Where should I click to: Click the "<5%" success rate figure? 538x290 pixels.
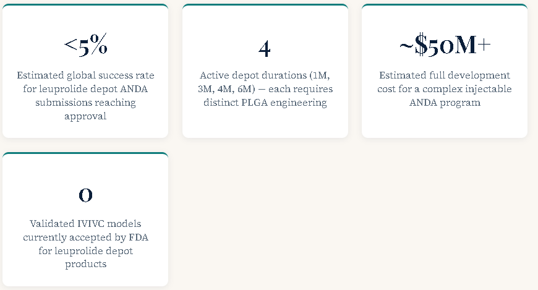(85, 46)
